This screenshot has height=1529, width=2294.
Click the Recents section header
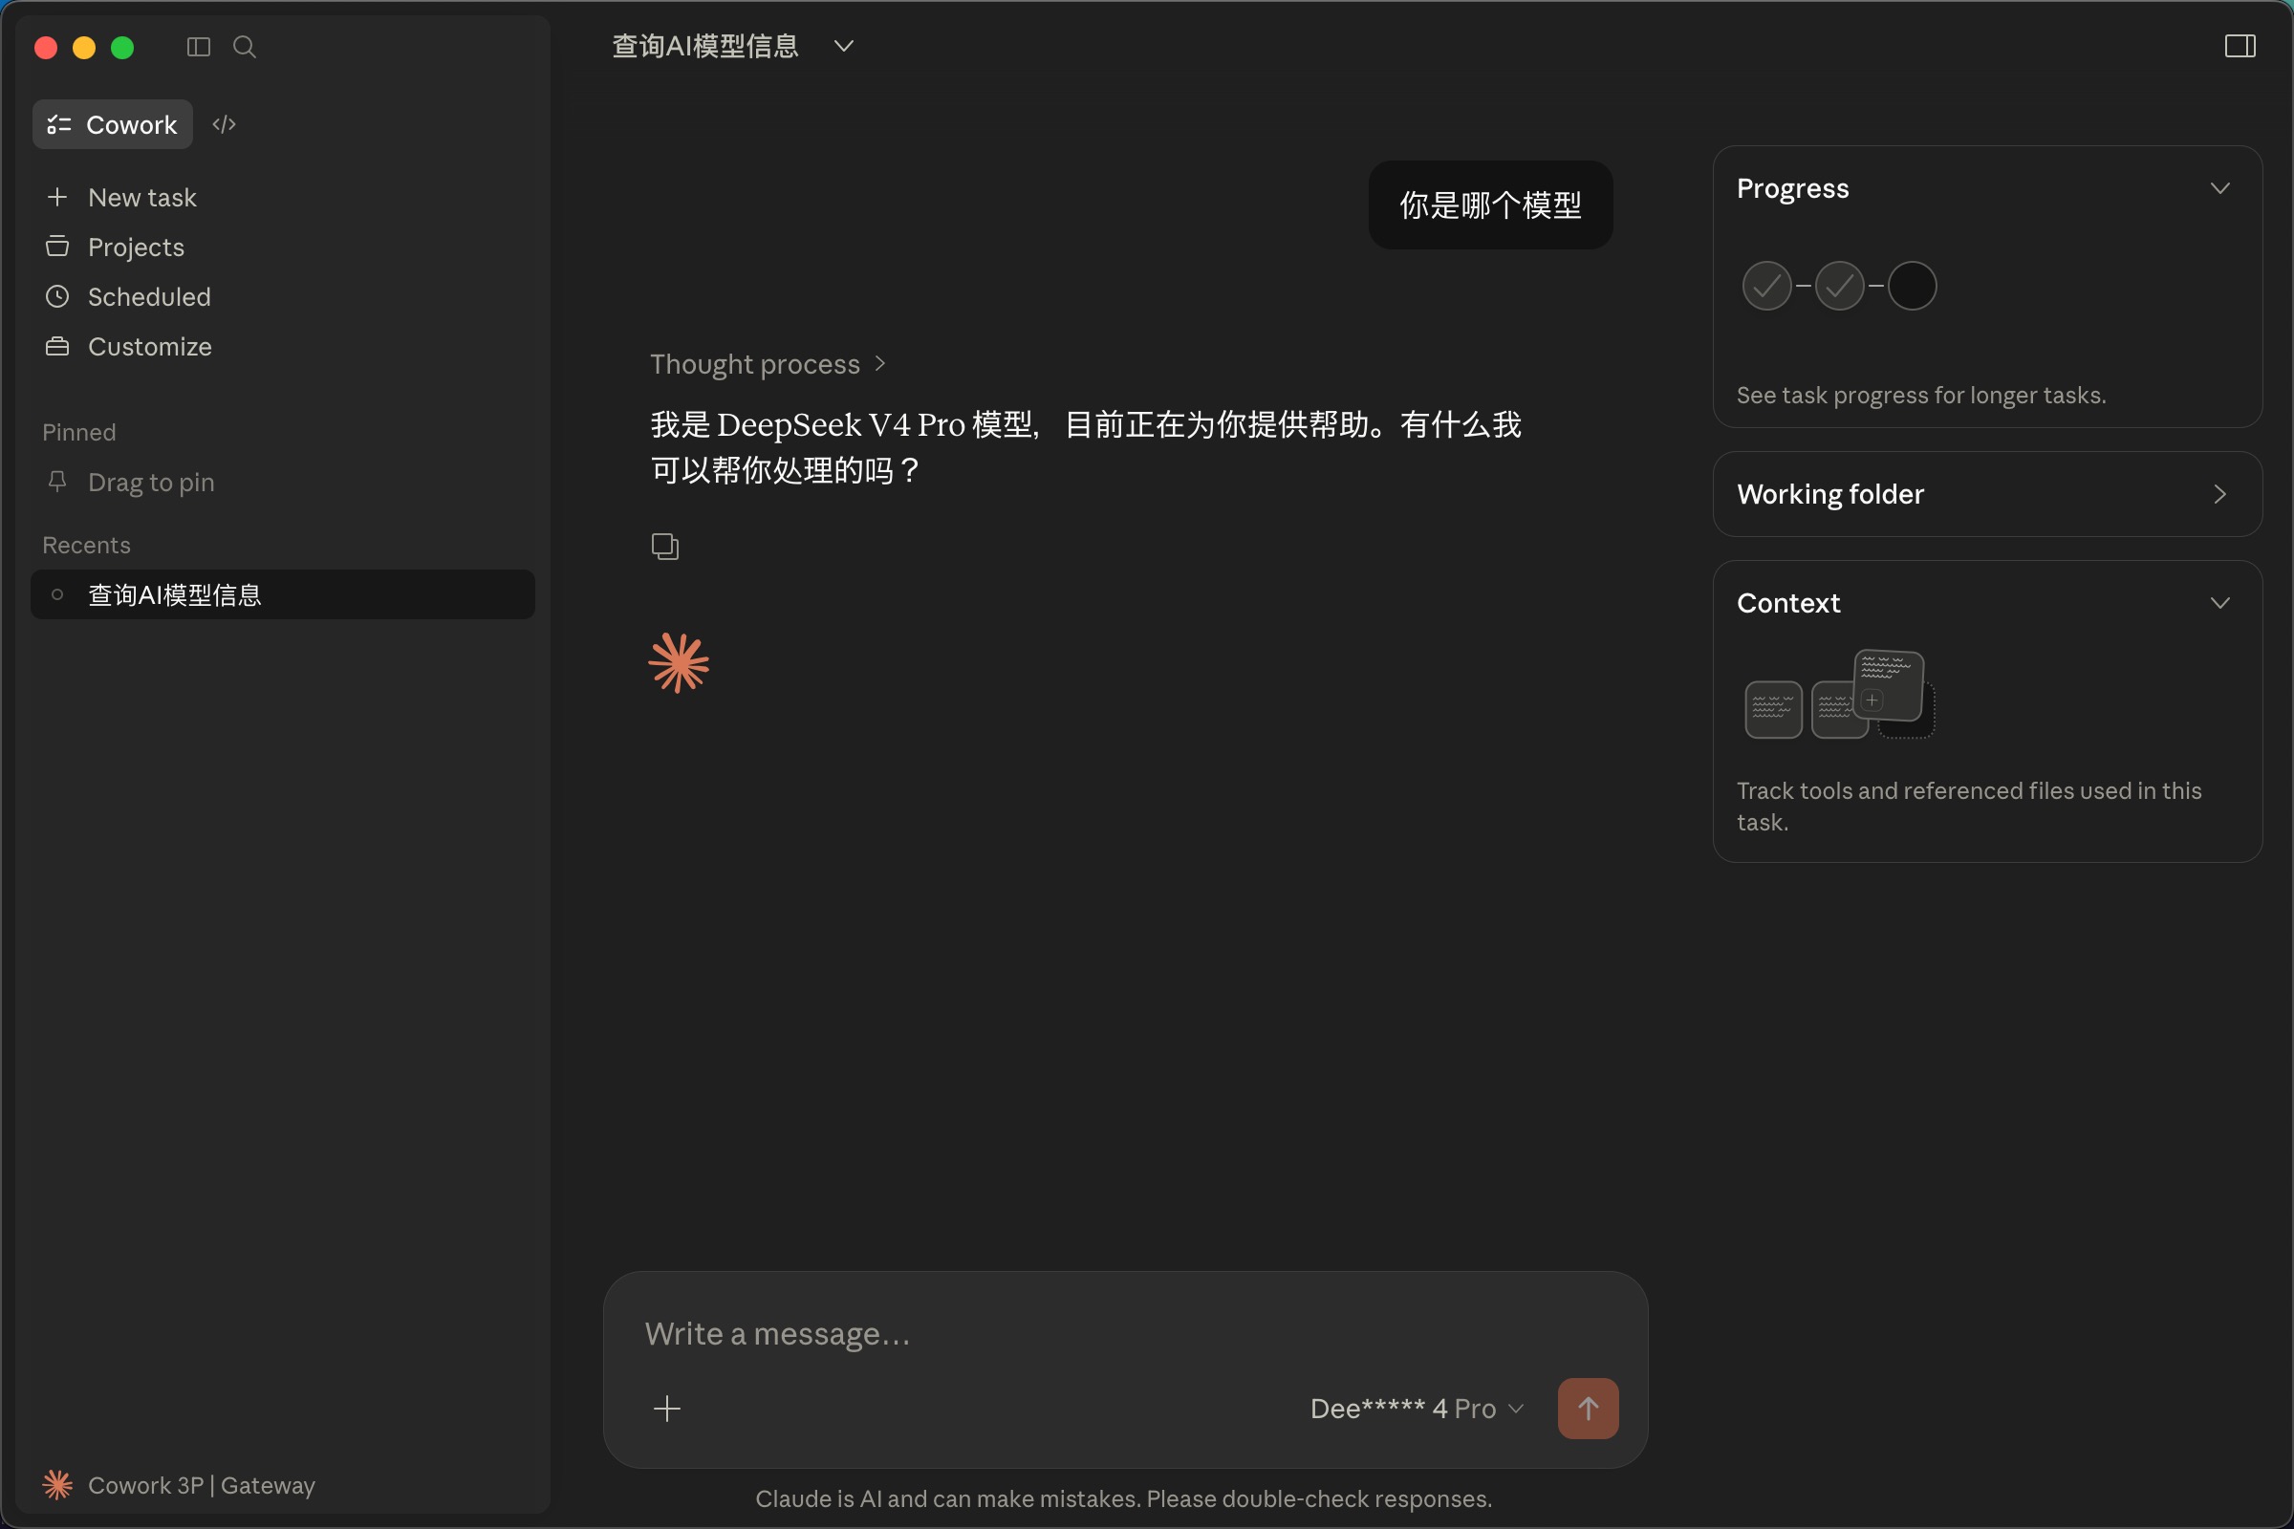pyautogui.click(x=86, y=545)
